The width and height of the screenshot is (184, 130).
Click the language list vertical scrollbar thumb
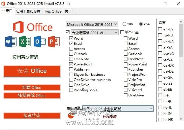(x=181, y=41)
